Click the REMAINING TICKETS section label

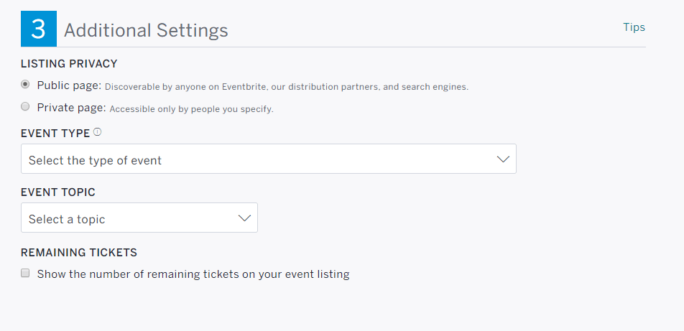[x=78, y=253]
